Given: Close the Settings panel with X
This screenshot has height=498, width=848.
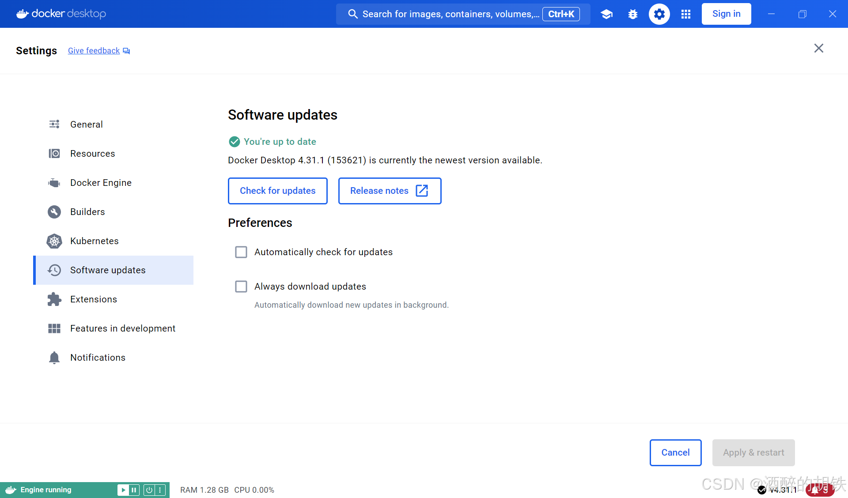Looking at the screenshot, I should click(x=818, y=48).
